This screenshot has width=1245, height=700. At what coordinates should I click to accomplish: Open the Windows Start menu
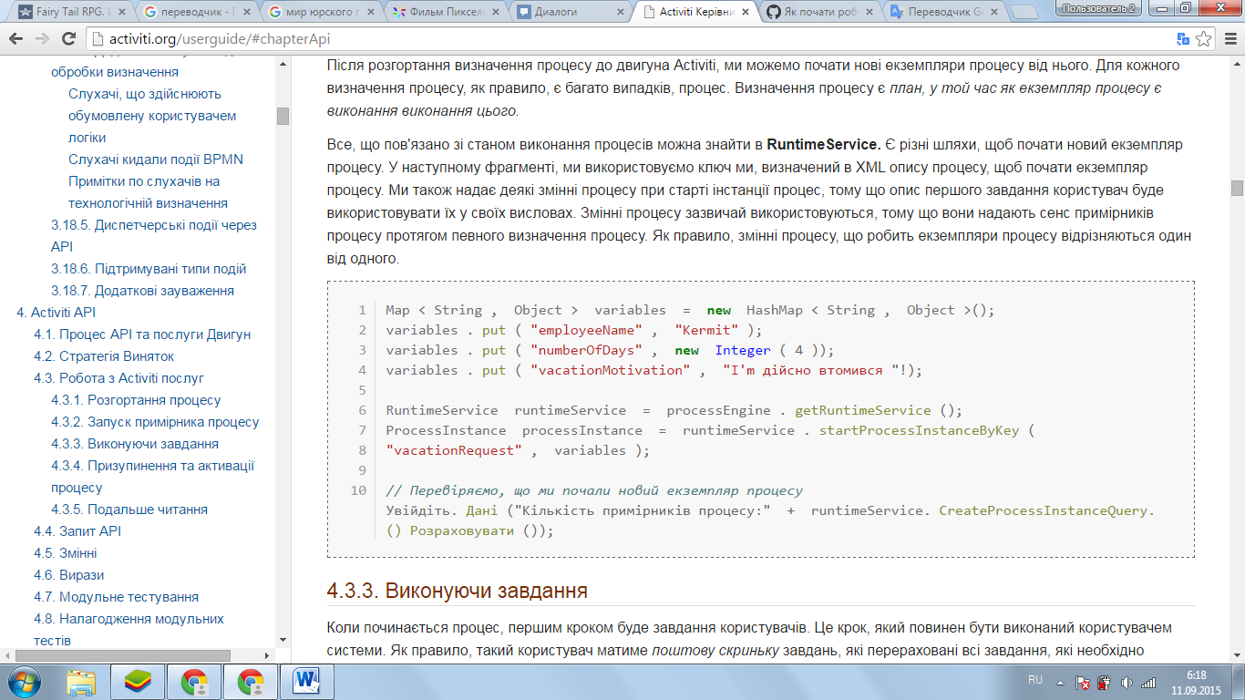(25, 682)
